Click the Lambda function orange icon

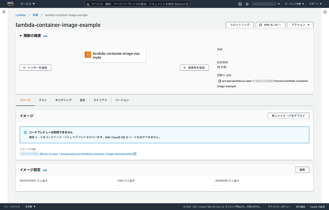pos(88,54)
